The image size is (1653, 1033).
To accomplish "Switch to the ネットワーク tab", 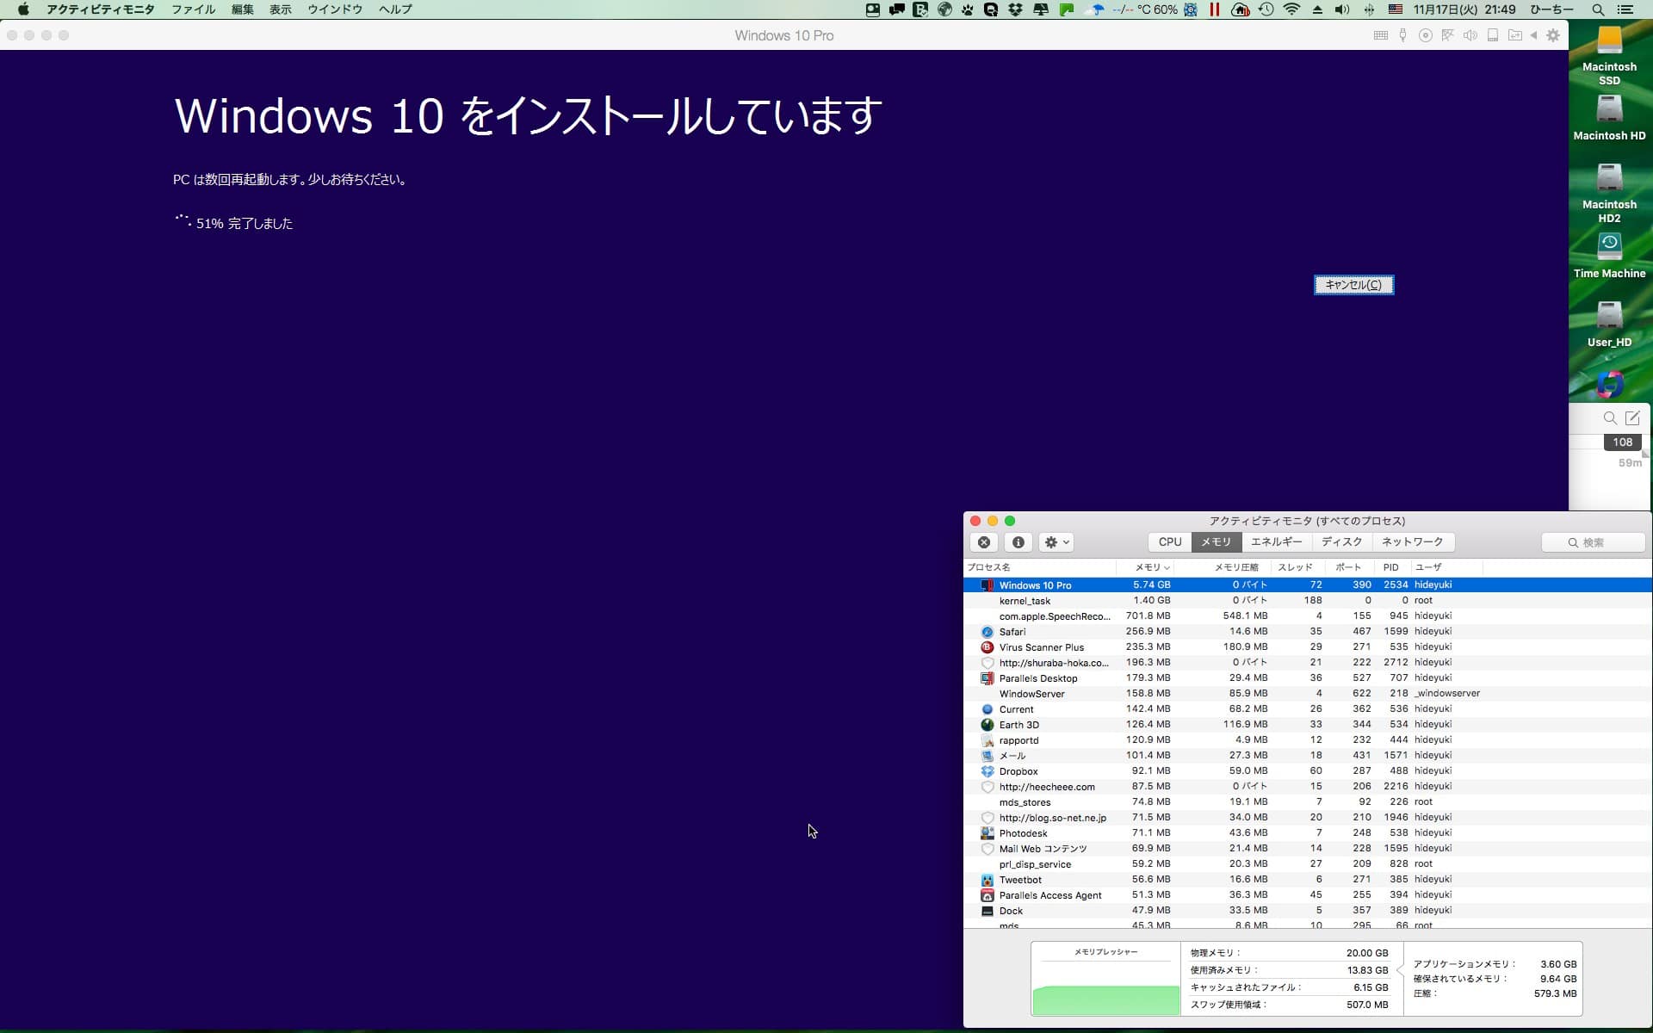I will click(x=1412, y=542).
